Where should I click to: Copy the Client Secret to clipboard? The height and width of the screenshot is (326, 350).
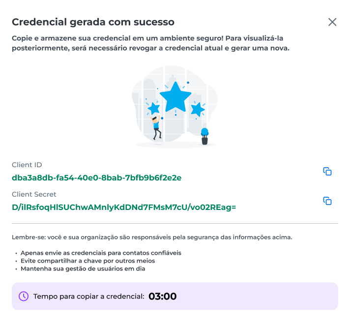click(327, 201)
